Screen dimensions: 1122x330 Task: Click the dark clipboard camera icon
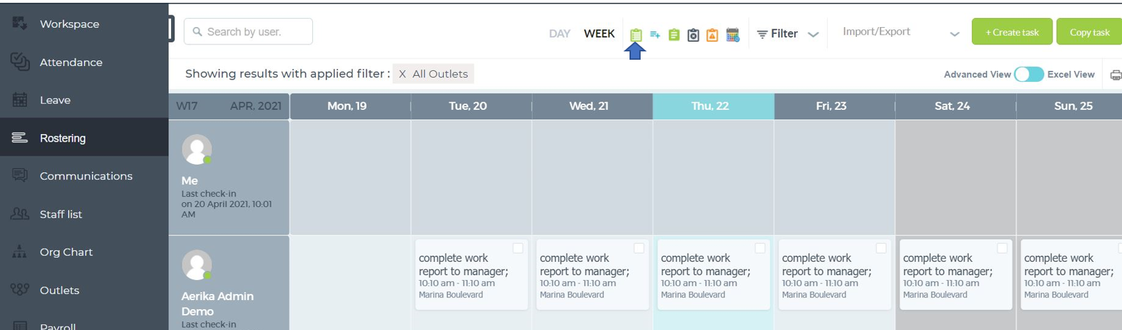pos(693,35)
